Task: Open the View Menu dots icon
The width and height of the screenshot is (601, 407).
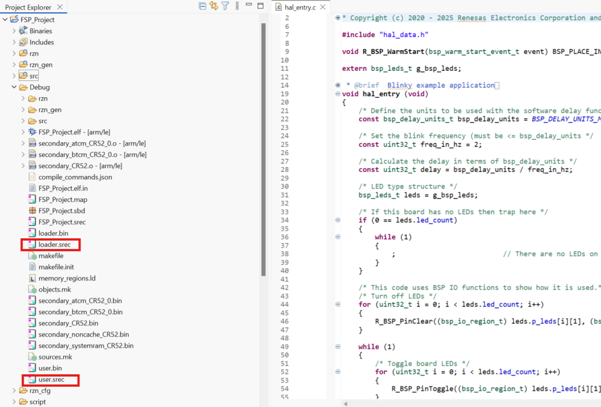Action: pos(236,5)
